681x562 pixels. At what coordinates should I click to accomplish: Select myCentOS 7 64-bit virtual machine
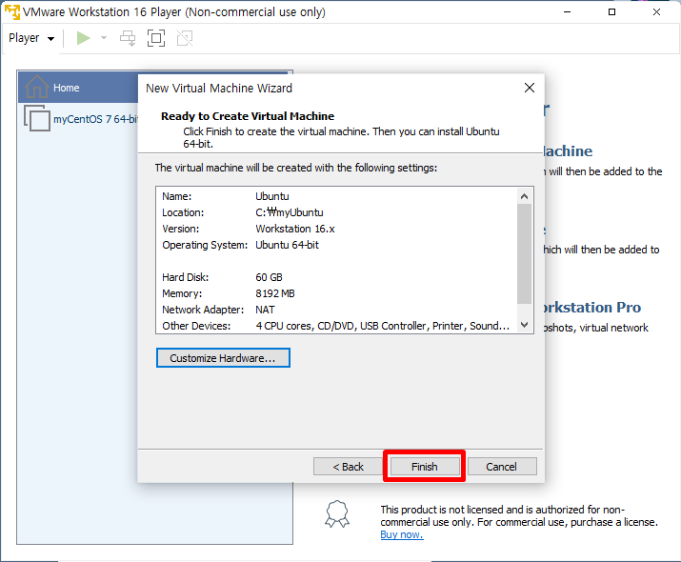81,118
